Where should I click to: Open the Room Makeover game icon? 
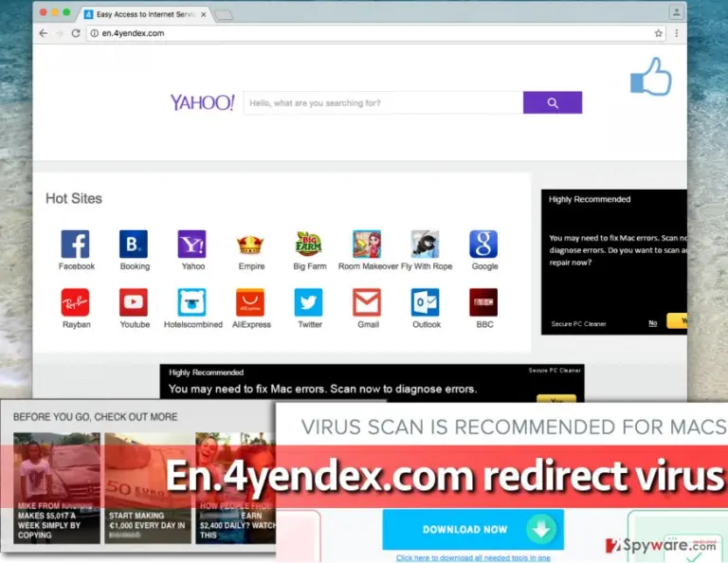pos(367,244)
